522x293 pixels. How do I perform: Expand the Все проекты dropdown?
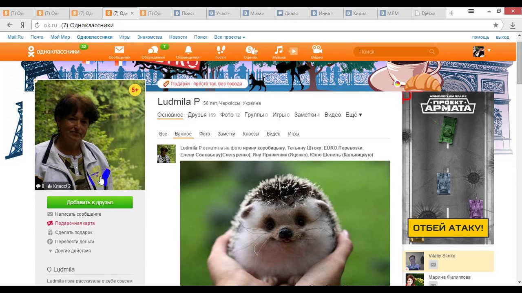point(230,37)
